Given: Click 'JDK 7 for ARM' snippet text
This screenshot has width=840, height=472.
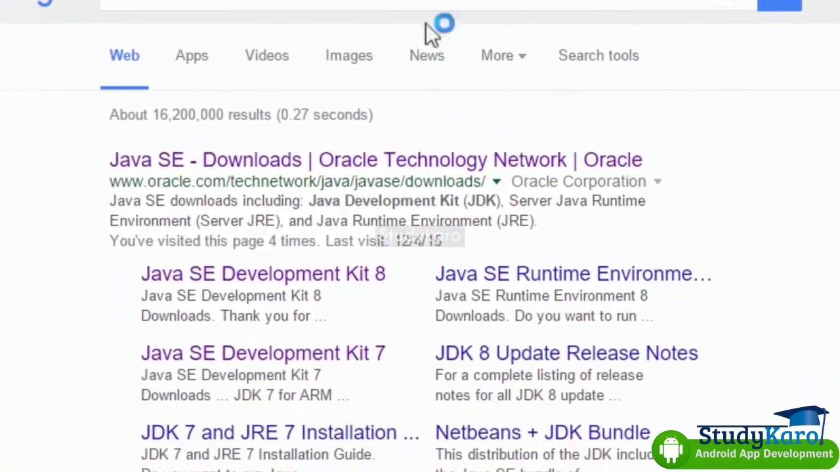Looking at the screenshot, I should 284,395.
